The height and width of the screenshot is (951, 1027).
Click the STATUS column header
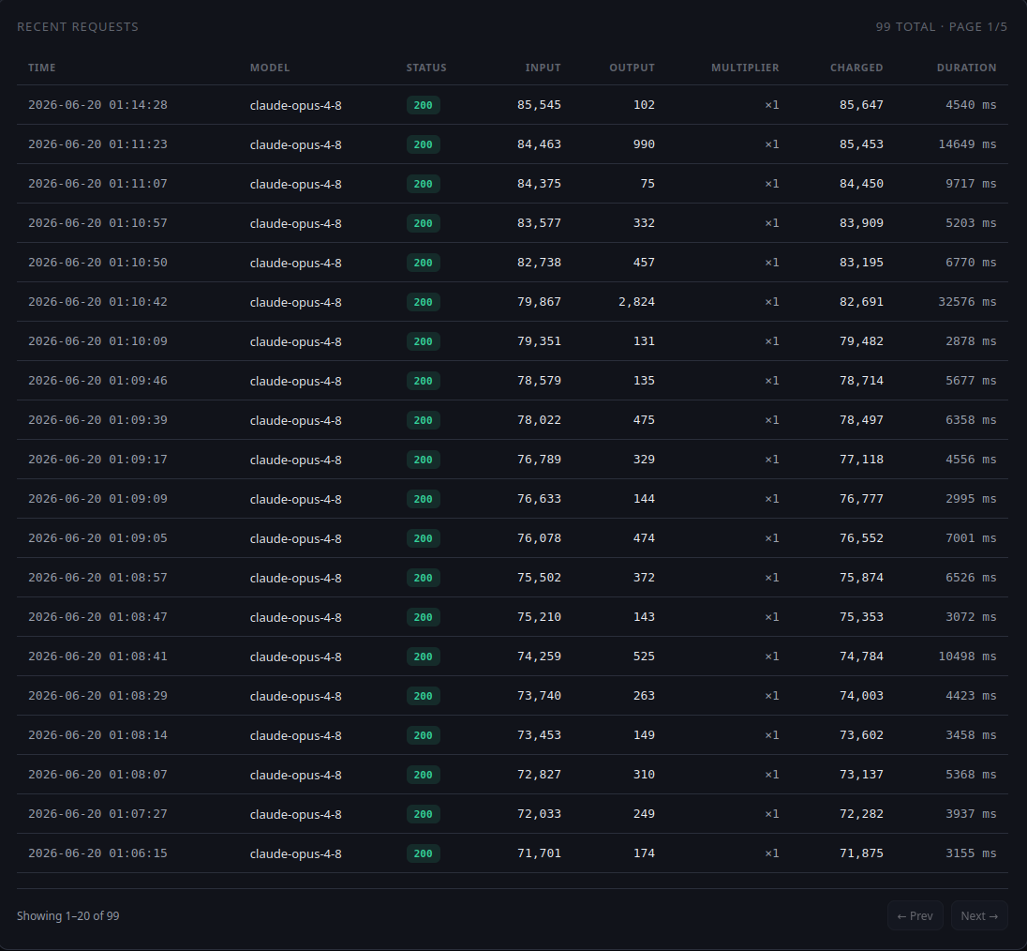click(426, 68)
